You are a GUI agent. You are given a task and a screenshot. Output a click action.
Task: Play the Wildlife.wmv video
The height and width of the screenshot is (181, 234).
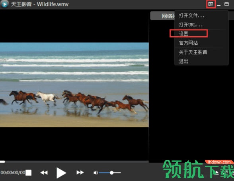coord(61,173)
